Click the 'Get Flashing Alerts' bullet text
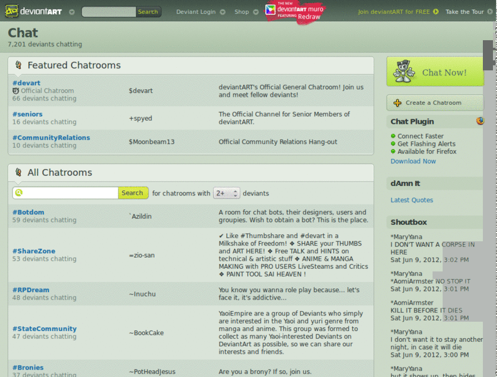The height and width of the screenshot is (377, 503). click(426, 144)
